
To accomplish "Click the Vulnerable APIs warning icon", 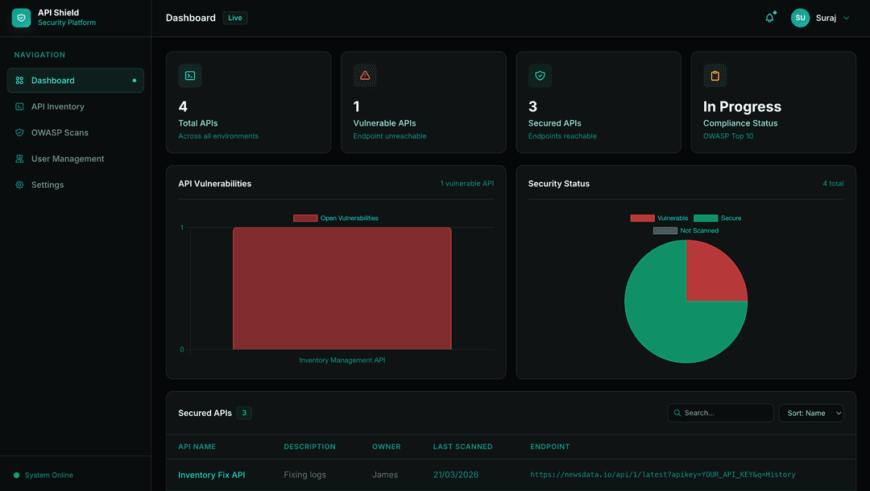I will pyautogui.click(x=365, y=75).
